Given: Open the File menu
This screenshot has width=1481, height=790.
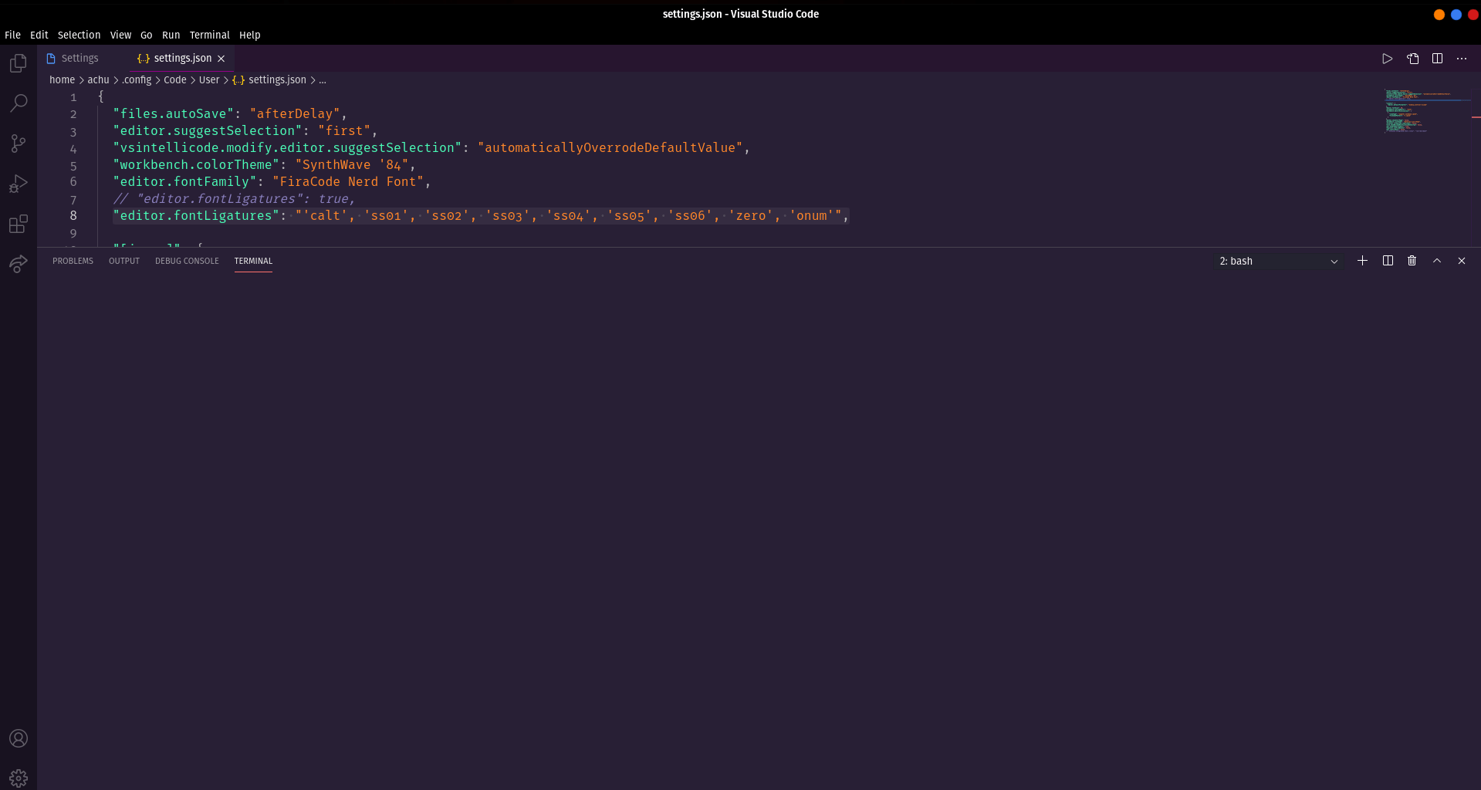Looking at the screenshot, I should (12, 35).
